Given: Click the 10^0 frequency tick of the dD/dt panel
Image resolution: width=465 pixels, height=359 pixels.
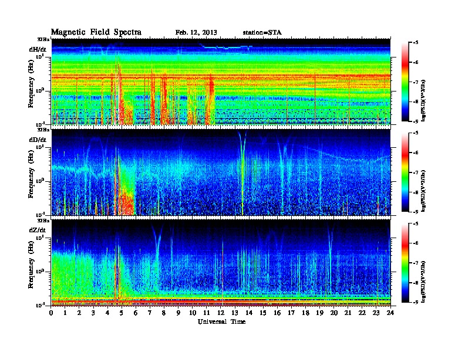Looking at the screenshot, I should (41, 181).
